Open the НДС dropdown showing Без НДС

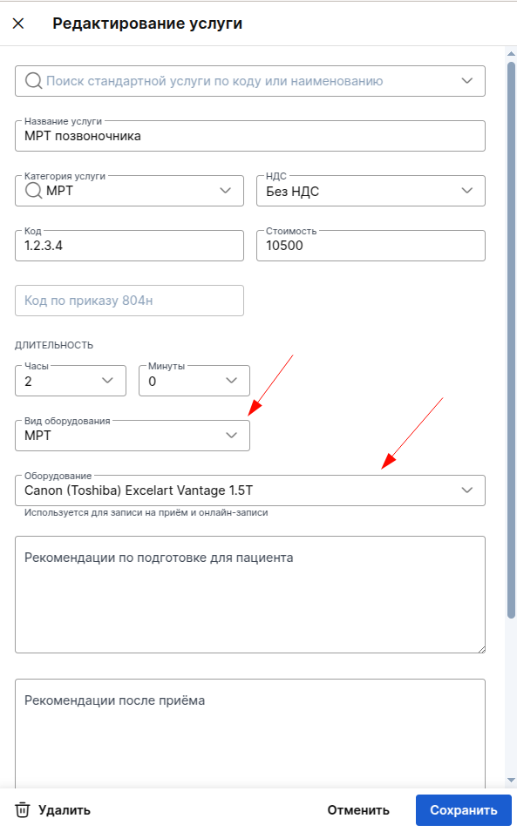pos(371,191)
